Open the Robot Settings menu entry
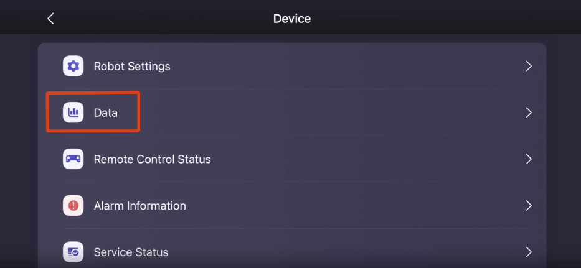581x268 pixels. coord(132,67)
